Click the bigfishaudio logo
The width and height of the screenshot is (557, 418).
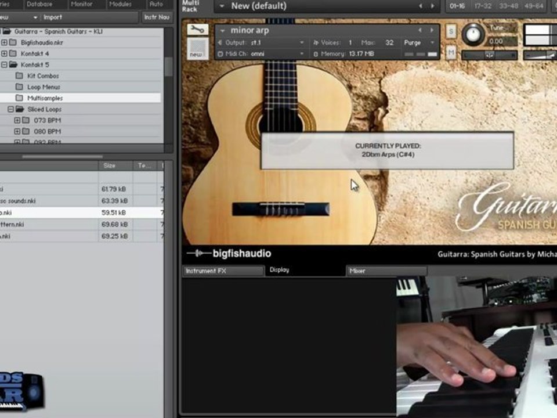(229, 254)
